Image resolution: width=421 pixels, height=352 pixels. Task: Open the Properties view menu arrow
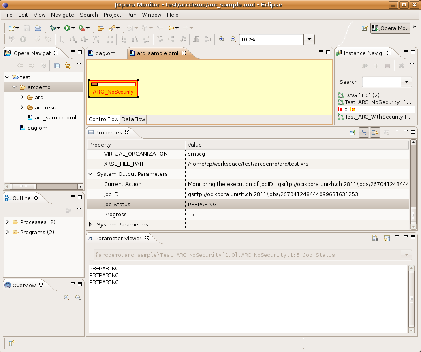pos(397,131)
